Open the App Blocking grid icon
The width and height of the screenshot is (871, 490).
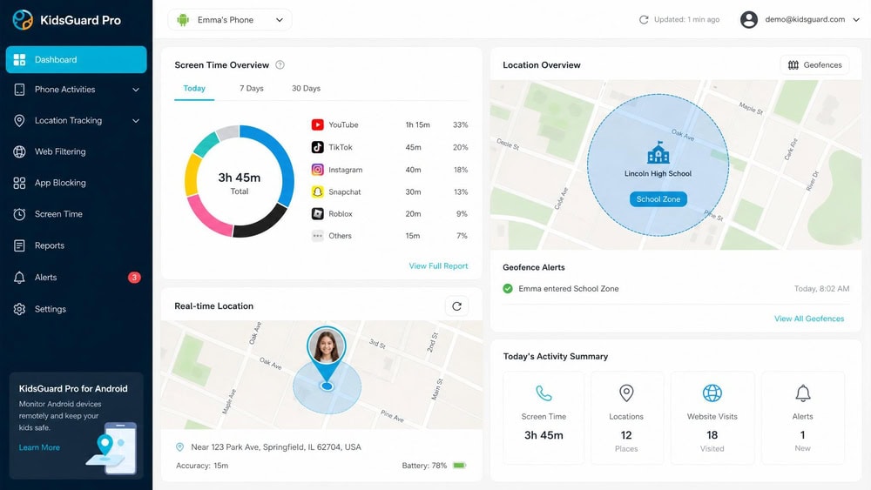pos(19,183)
